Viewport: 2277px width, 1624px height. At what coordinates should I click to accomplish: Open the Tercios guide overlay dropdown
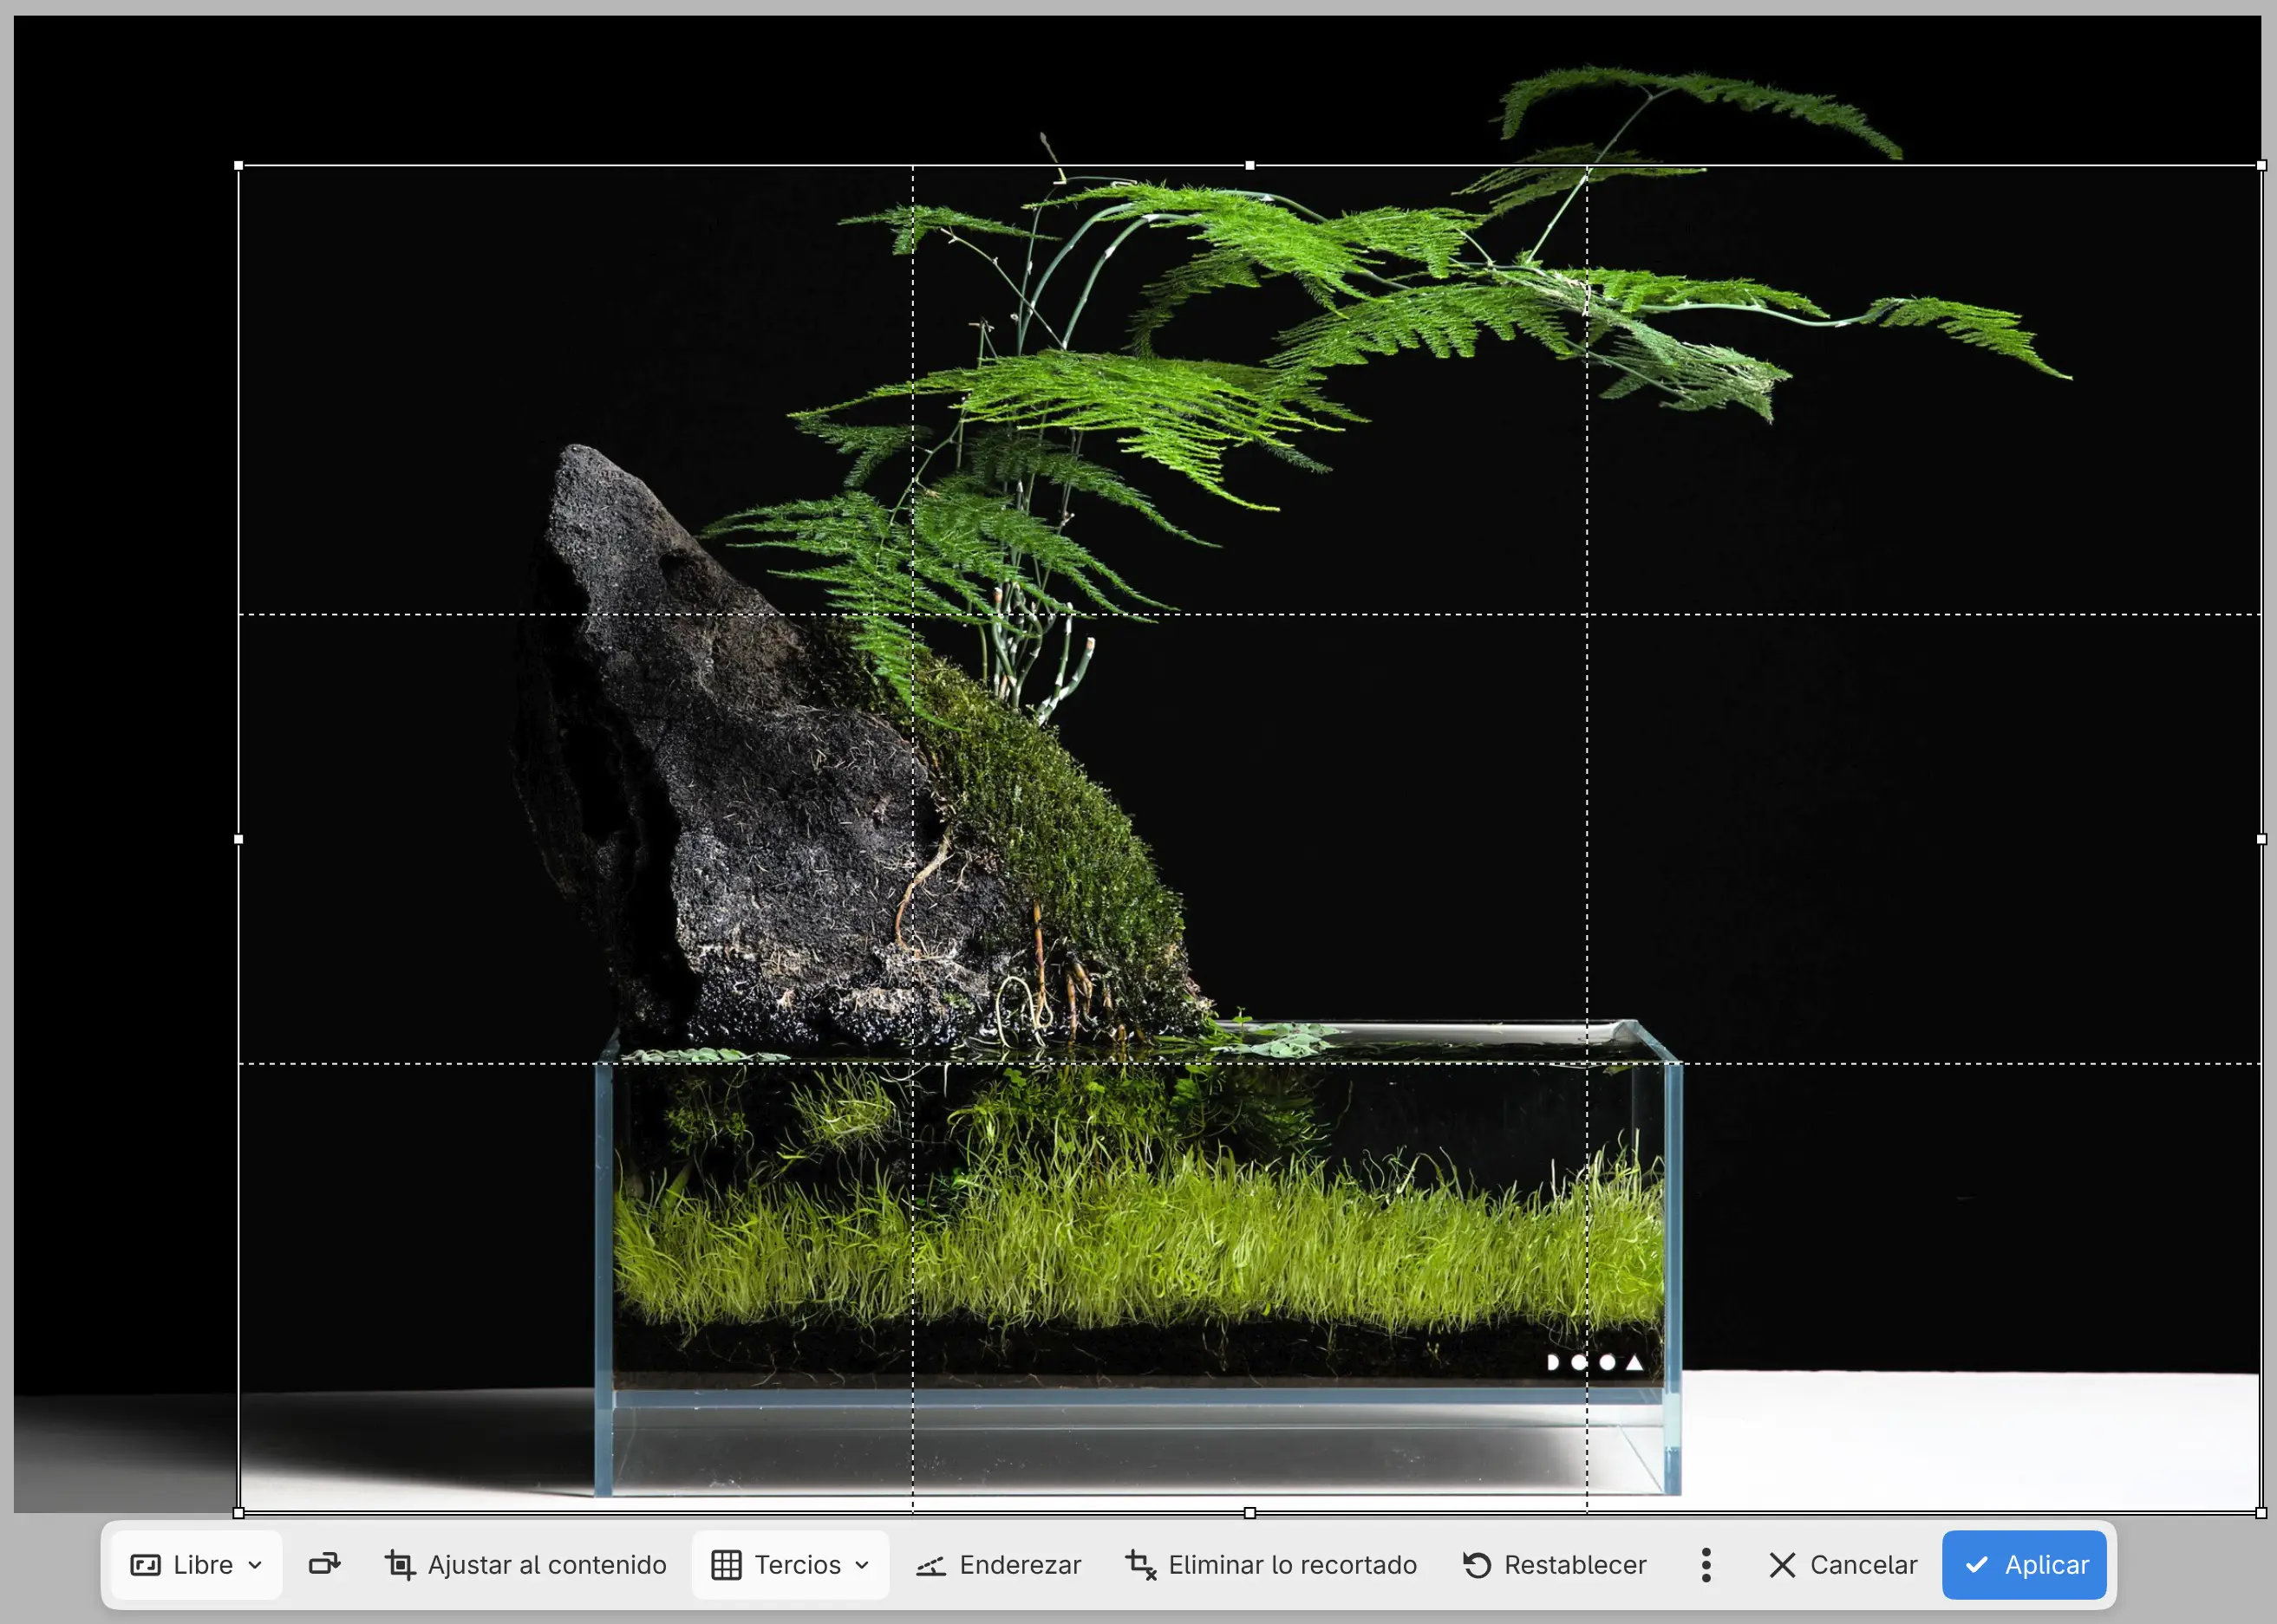[x=790, y=1564]
